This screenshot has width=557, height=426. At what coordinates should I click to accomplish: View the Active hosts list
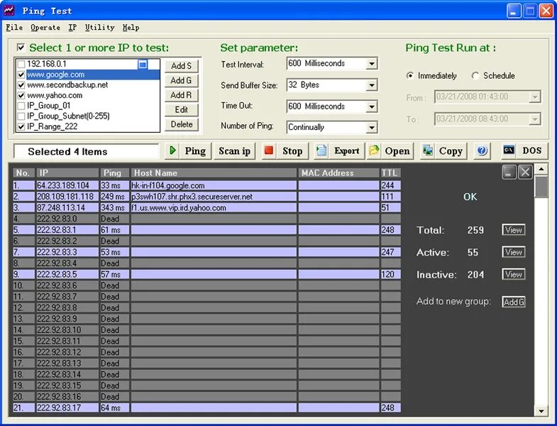point(514,252)
